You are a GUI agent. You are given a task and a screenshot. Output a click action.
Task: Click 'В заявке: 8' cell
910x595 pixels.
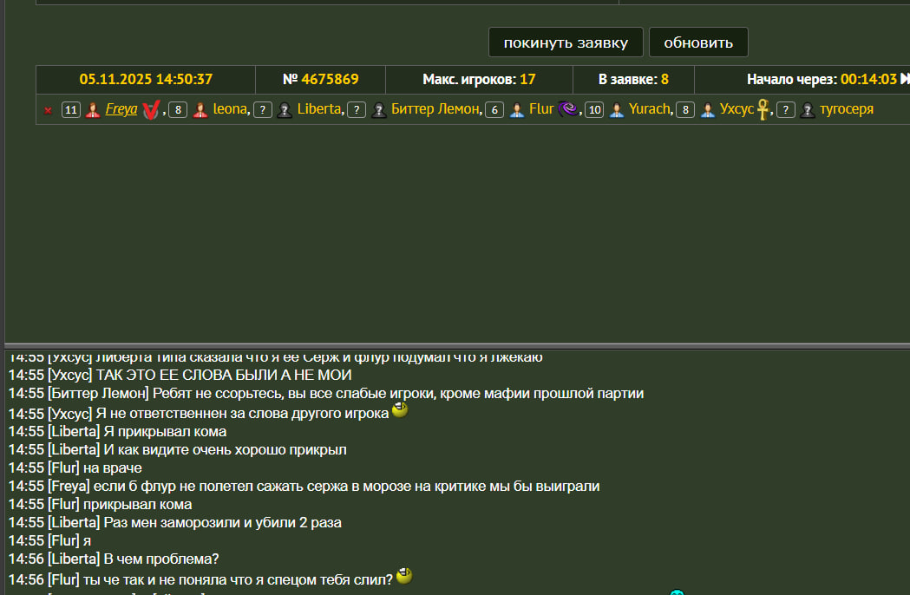click(633, 80)
